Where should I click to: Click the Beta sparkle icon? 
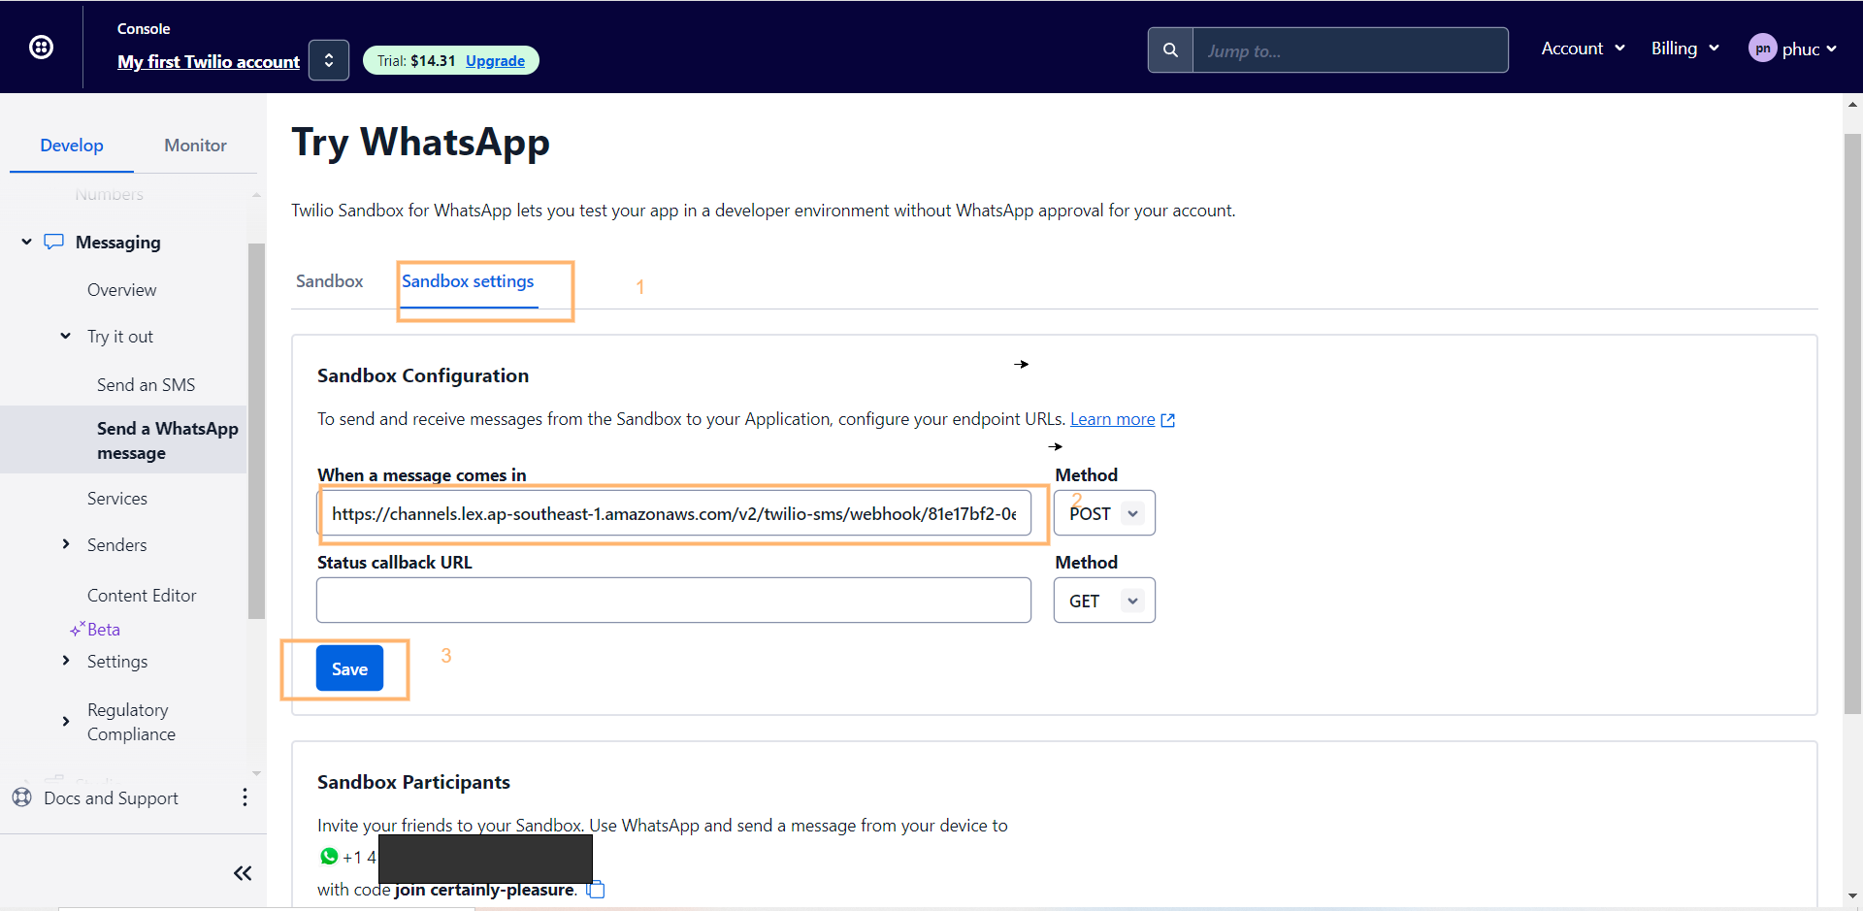[x=77, y=629]
